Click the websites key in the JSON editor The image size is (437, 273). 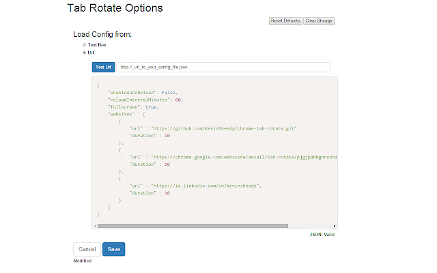(123, 114)
